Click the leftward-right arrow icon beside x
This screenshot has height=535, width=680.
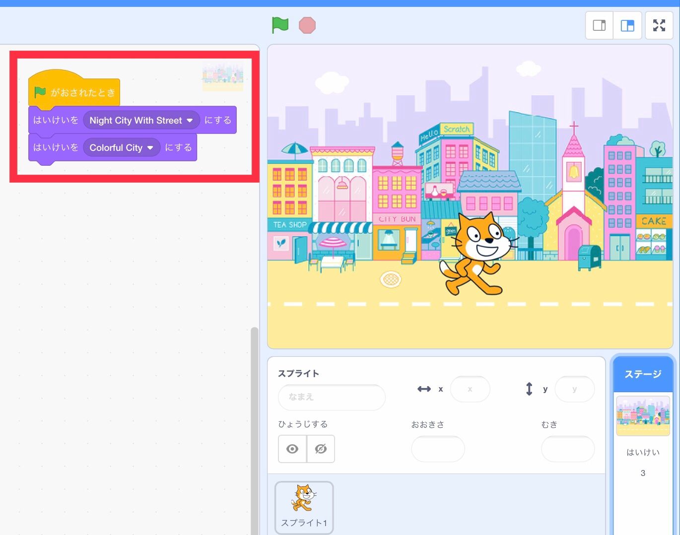(424, 389)
